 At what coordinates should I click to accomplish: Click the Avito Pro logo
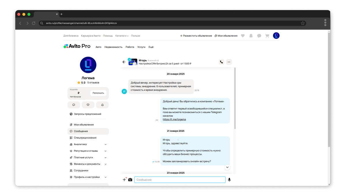point(77,46)
